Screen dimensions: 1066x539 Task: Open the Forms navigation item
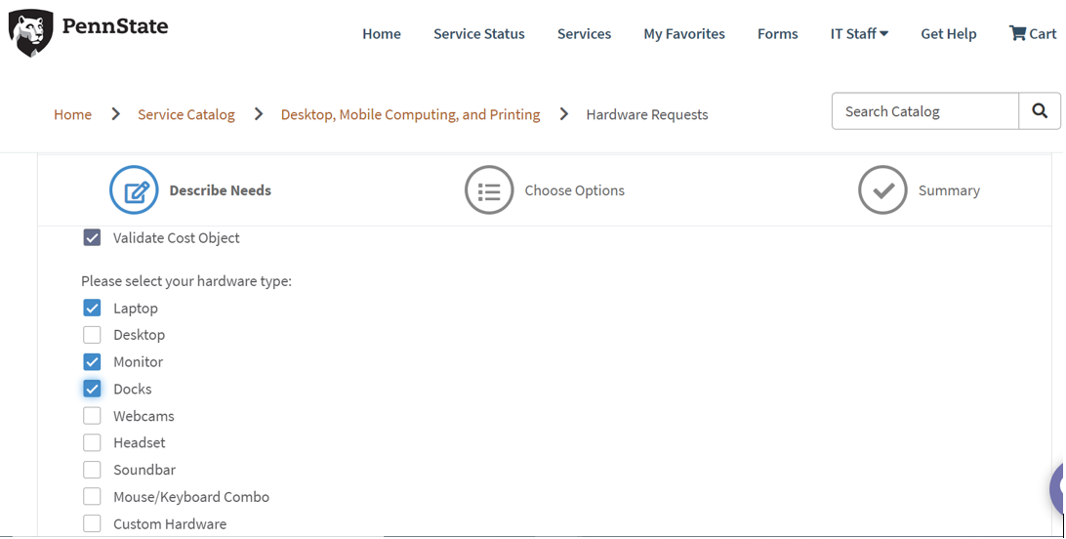point(777,33)
